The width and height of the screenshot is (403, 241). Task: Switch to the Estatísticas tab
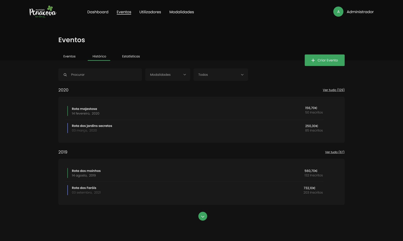(131, 56)
